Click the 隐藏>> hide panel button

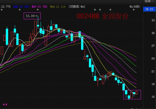pyautogui.click(x=149, y=1)
